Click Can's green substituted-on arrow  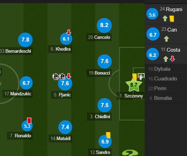coord(166,39)
